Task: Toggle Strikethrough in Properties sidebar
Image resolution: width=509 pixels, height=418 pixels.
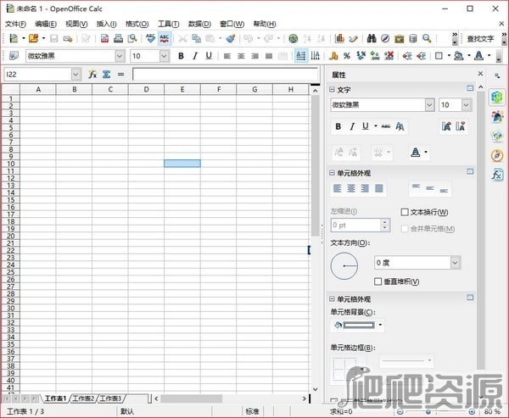Action: 386,126
